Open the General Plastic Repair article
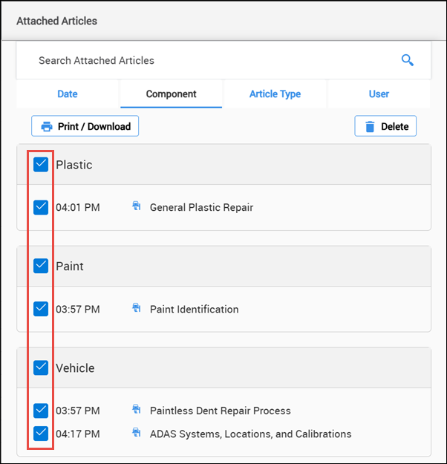The height and width of the screenshot is (464, 447). tap(201, 207)
